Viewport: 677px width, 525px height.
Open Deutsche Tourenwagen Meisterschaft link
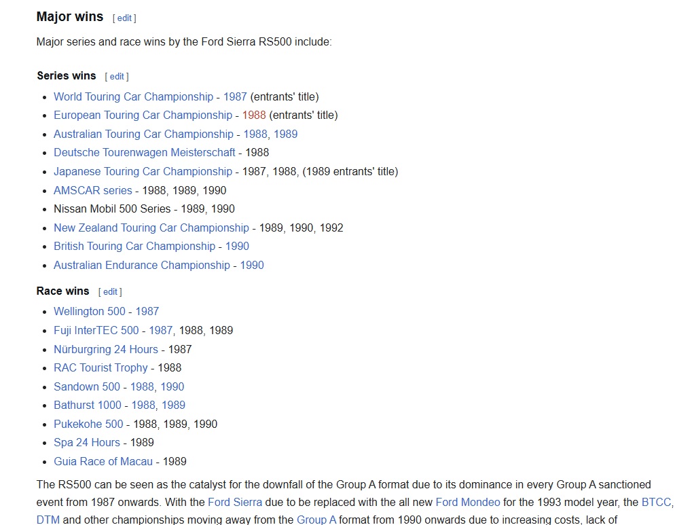144,153
